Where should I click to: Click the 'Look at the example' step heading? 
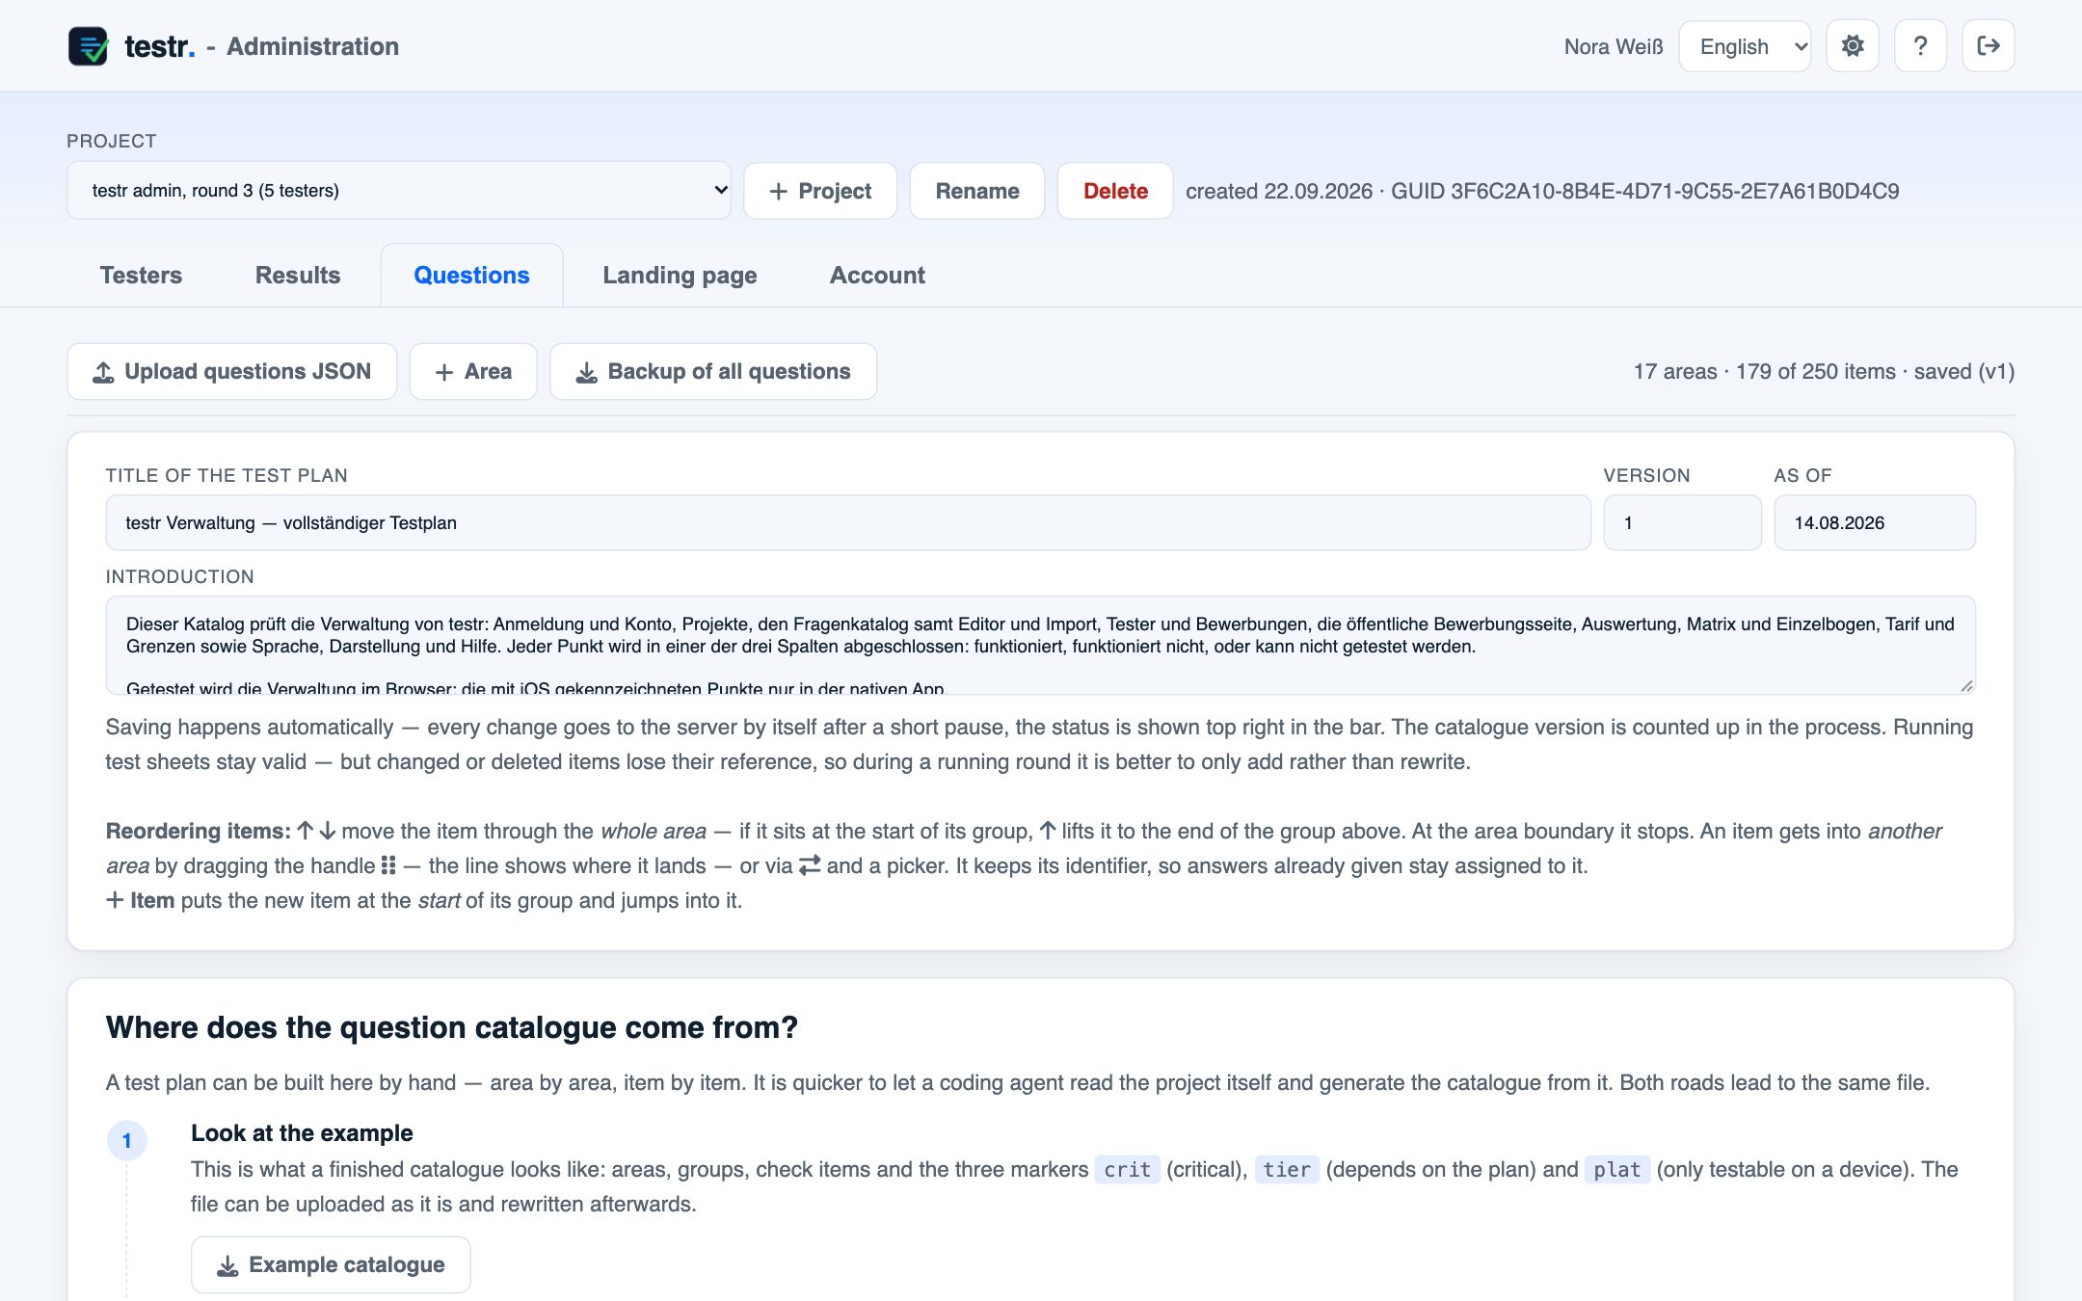(302, 1133)
